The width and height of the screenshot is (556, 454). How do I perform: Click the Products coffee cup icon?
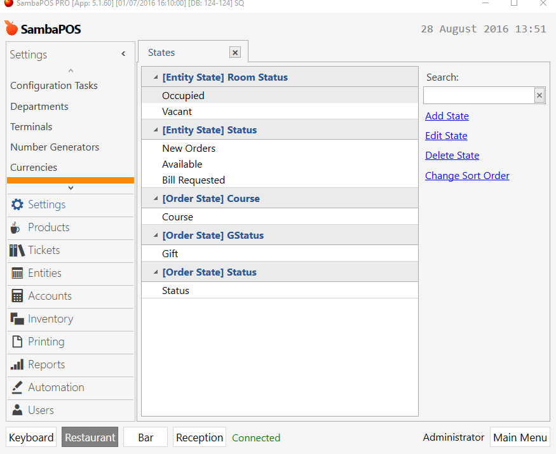pos(15,227)
